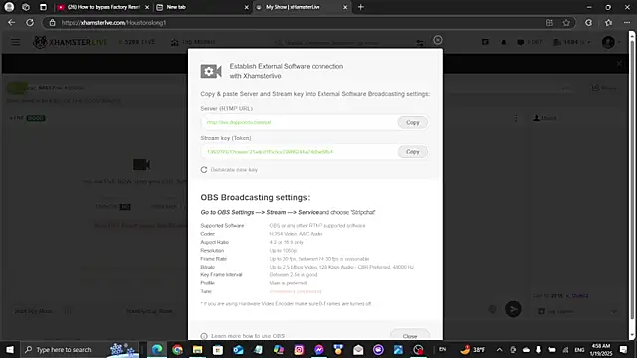The image size is (637, 358).
Task: Open Edge workspaces icon
Action: point(26,7)
